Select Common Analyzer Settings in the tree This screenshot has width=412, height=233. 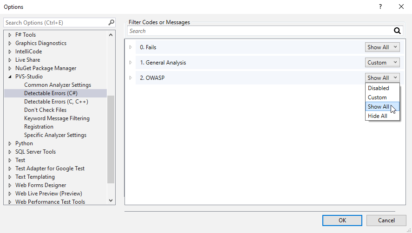(x=58, y=85)
